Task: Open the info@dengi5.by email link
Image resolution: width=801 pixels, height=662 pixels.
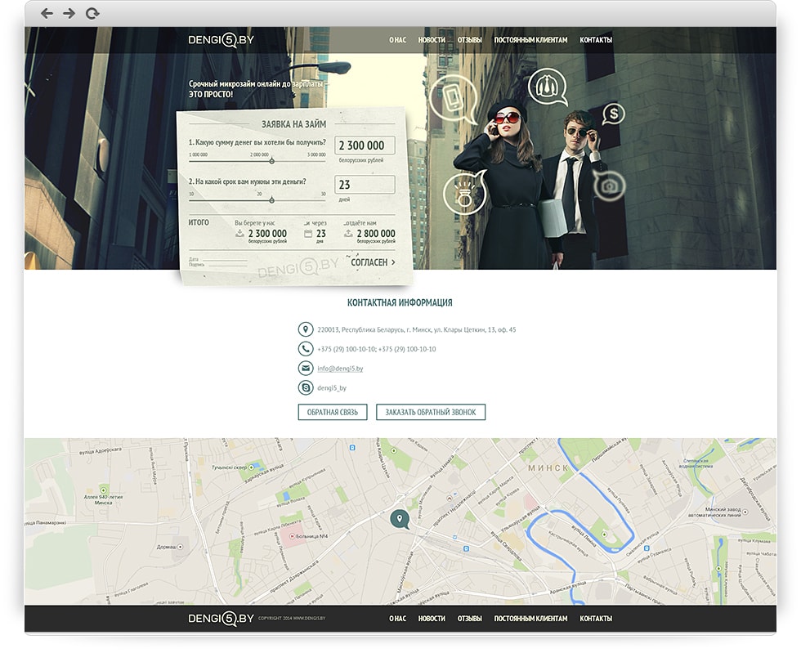Action: 340,369
